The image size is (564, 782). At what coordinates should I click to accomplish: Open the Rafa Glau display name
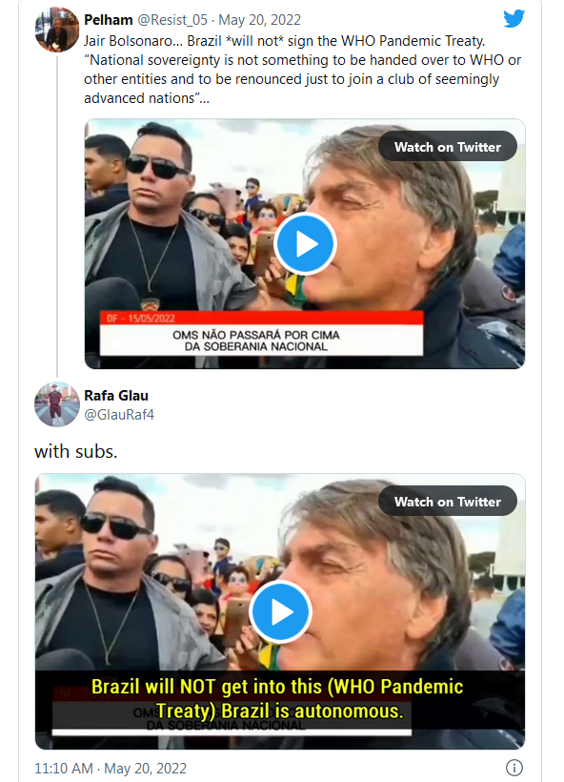pos(116,396)
